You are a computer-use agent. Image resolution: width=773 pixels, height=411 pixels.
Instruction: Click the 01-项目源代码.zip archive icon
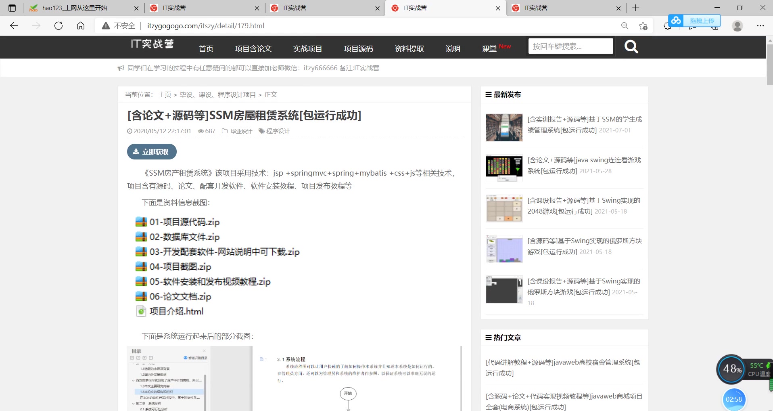141,222
